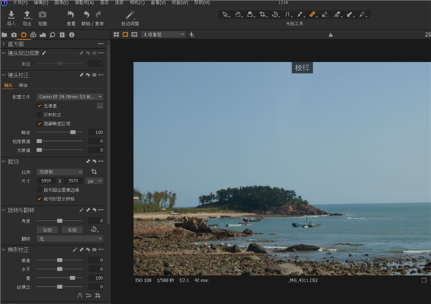
Task: Click the 导入 import icon
Action: [11, 14]
